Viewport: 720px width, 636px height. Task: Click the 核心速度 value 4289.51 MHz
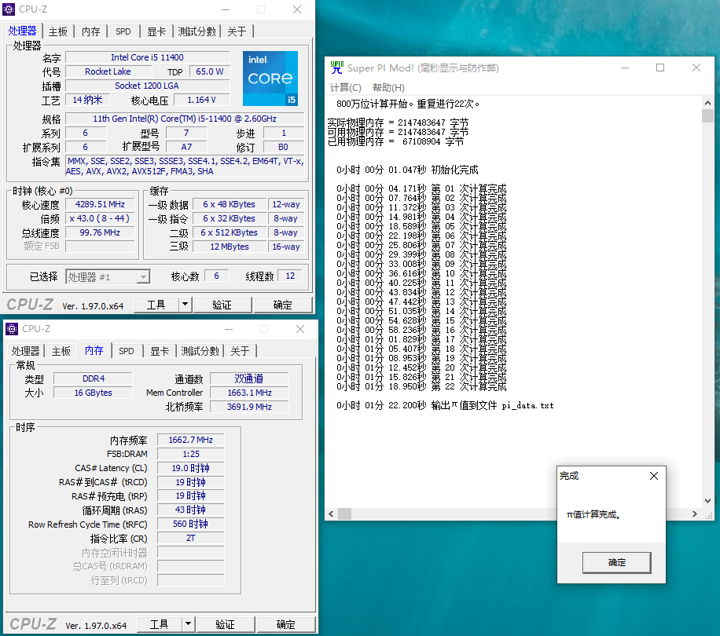pos(100,204)
